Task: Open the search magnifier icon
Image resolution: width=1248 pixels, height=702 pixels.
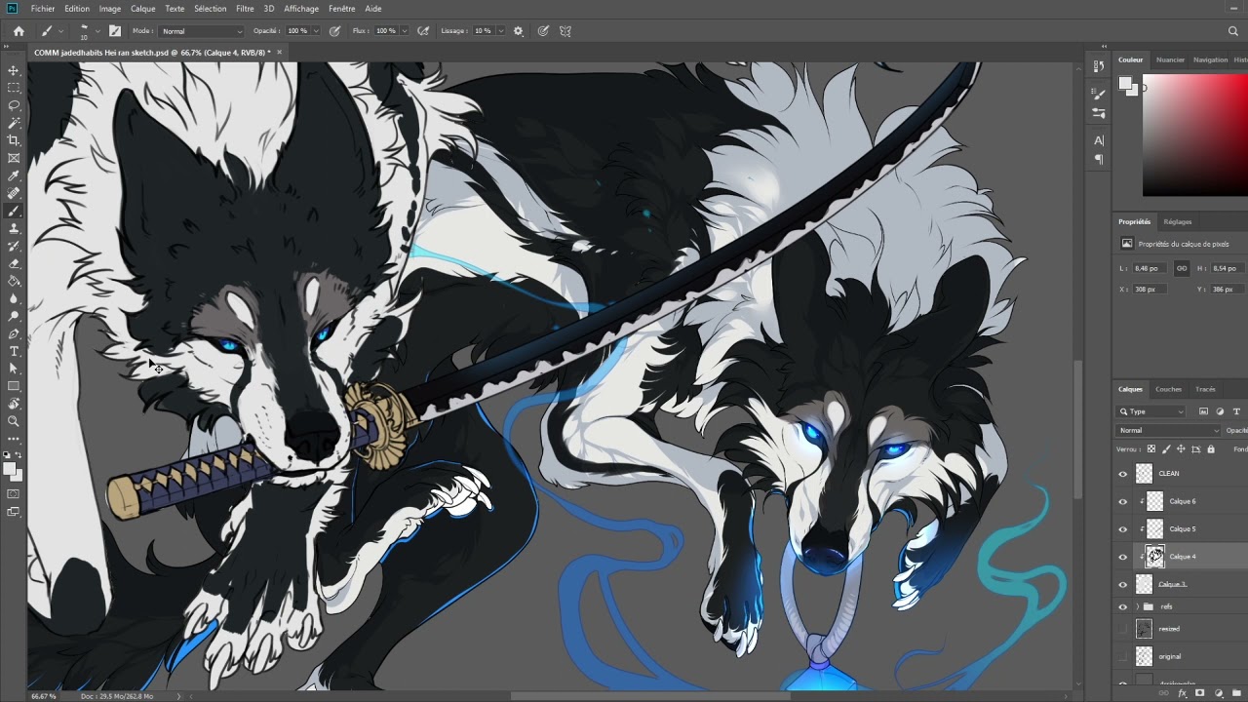Action: coord(1232,31)
